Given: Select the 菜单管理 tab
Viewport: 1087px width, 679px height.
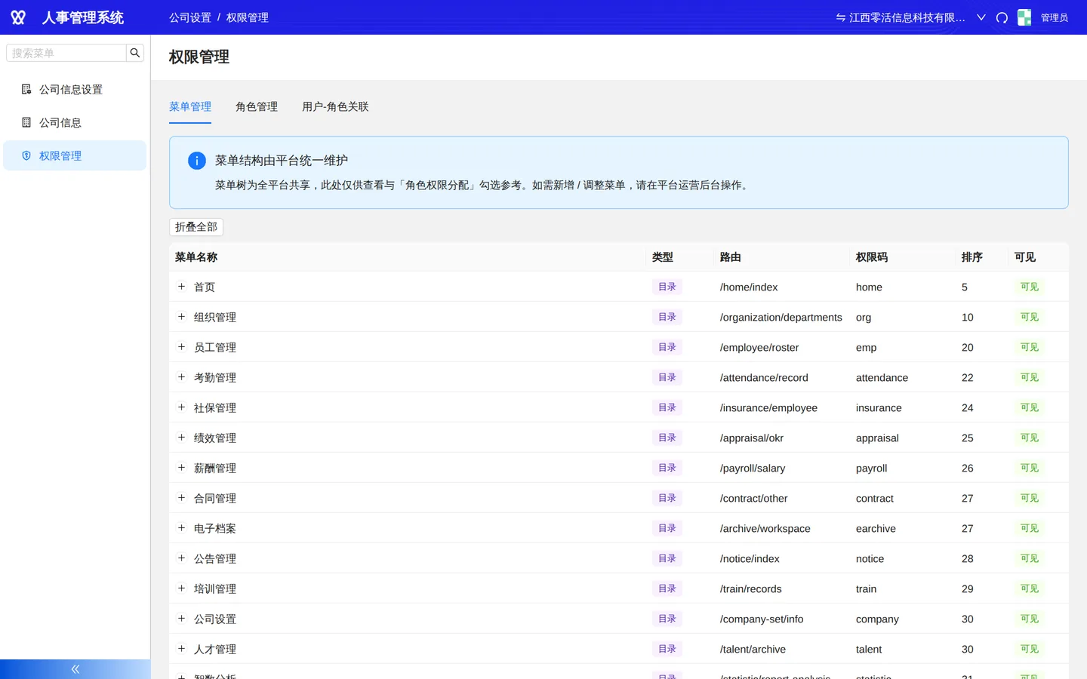Looking at the screenshot, I should tap(190, 106).
